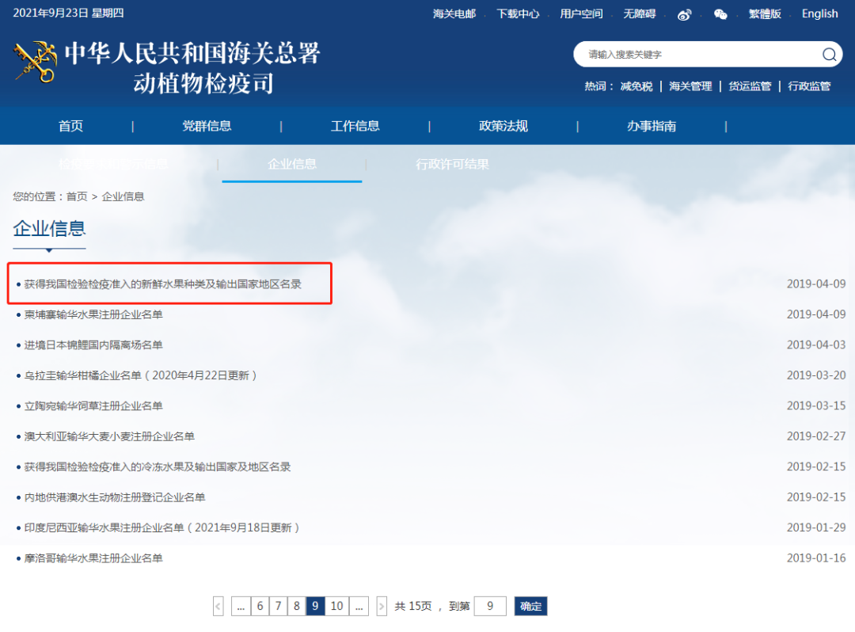855x632 pixels.
Task: Go to next page with right arrow
Action: click(382, 606)
